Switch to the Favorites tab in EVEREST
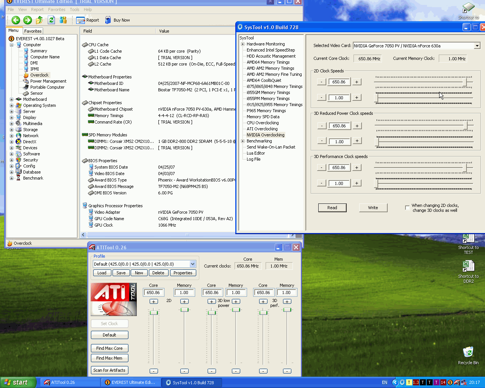485x388 pixels. coord(33,31)
